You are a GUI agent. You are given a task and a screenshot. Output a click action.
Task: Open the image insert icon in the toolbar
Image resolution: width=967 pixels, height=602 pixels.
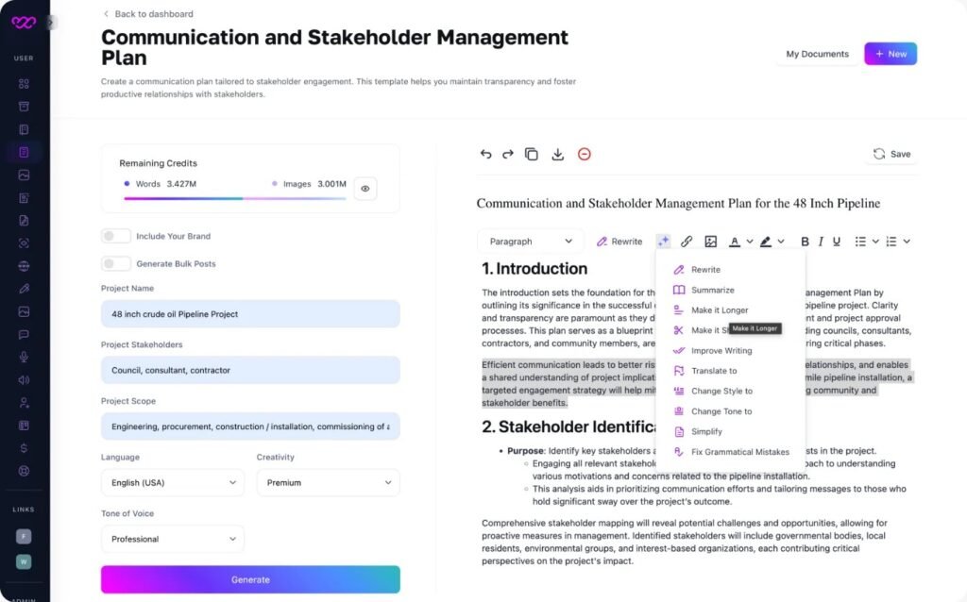coord(710,242)
